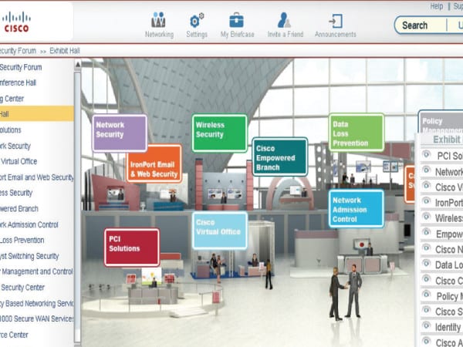
Task: Open Empowered Branch in the left menu
Action: pos(19,209)
